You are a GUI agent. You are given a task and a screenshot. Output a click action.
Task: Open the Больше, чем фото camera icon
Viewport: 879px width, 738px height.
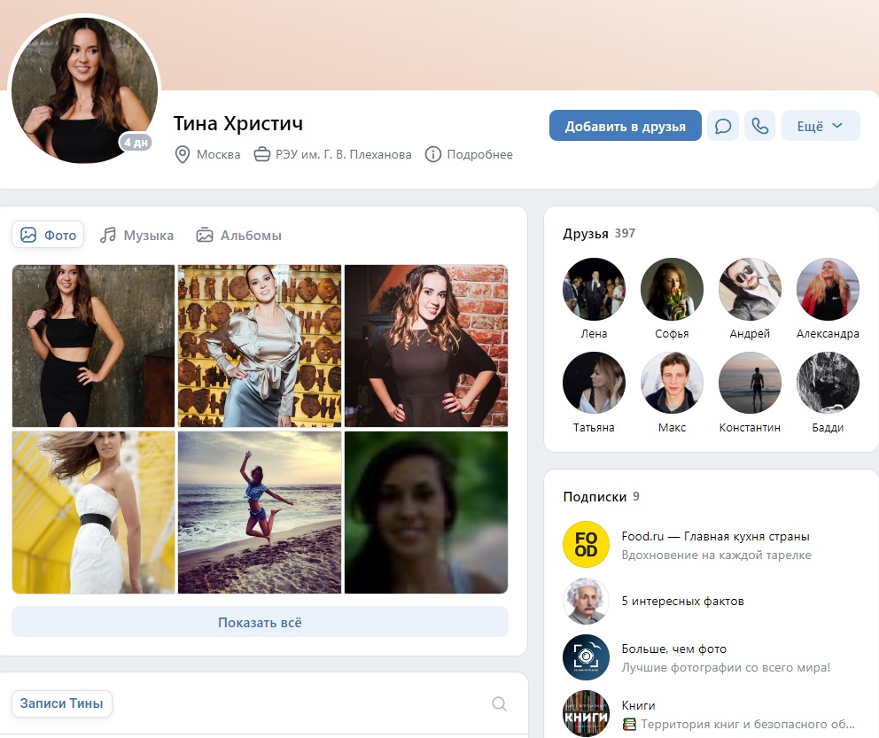[x=586, y=657]
